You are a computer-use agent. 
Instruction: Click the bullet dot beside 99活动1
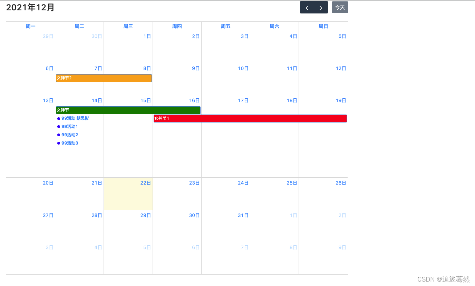point(59,126)
